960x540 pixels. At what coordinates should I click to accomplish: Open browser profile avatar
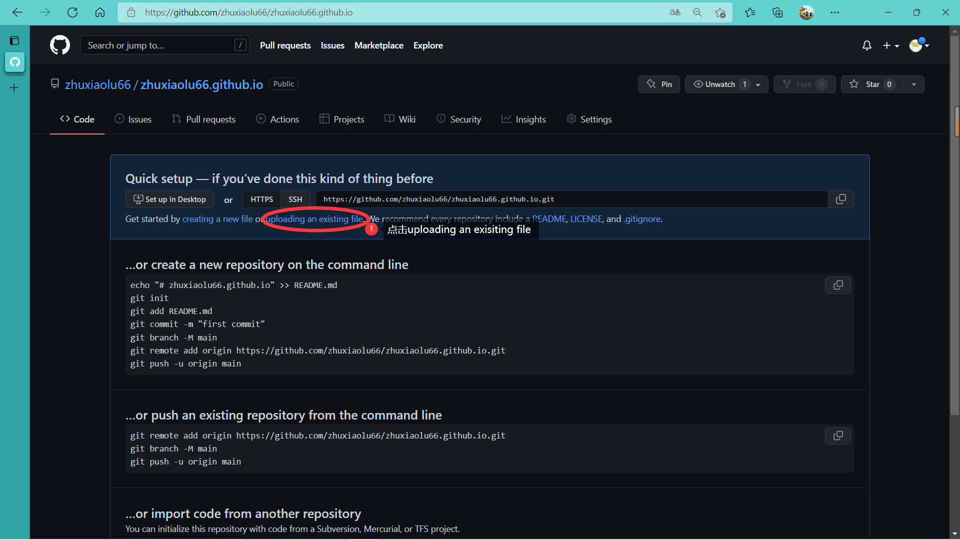(x=806, y=12)
